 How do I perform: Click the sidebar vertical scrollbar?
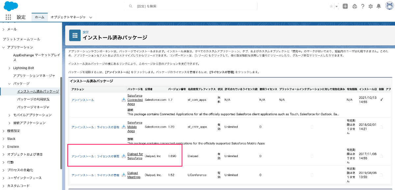[x=61, y=122]
